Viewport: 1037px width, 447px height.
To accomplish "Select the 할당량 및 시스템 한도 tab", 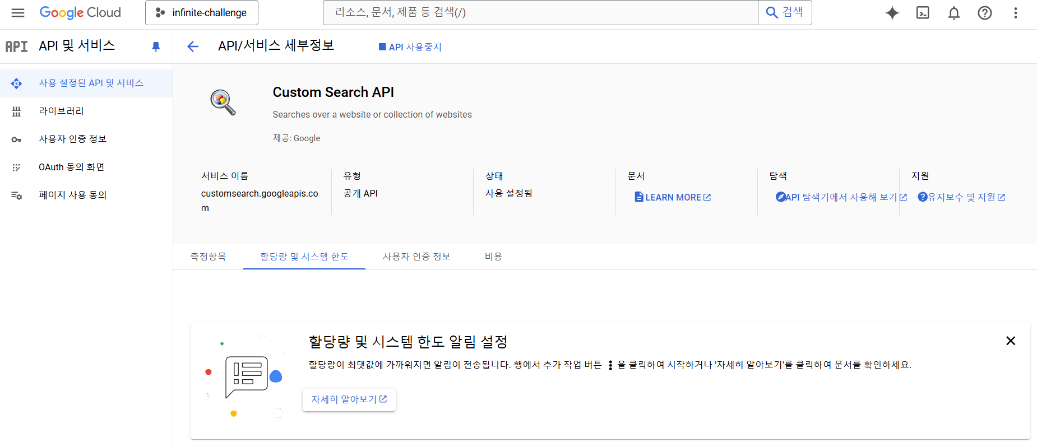I will [x=304, y=257].
